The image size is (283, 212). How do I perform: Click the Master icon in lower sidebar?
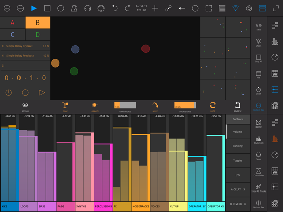click(x=258, y=124)
